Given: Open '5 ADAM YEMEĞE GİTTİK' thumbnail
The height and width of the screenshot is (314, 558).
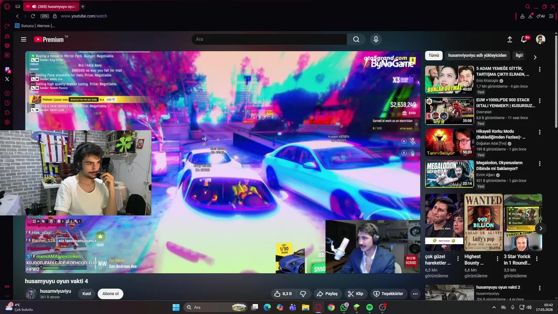Looking at the screenshot, I should [449, 79].
